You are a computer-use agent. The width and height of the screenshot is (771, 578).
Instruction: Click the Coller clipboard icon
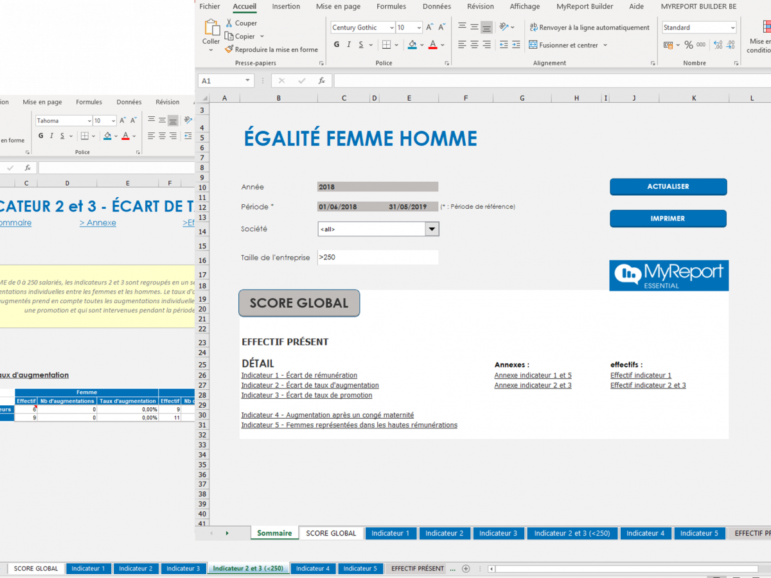pos(211,28)
